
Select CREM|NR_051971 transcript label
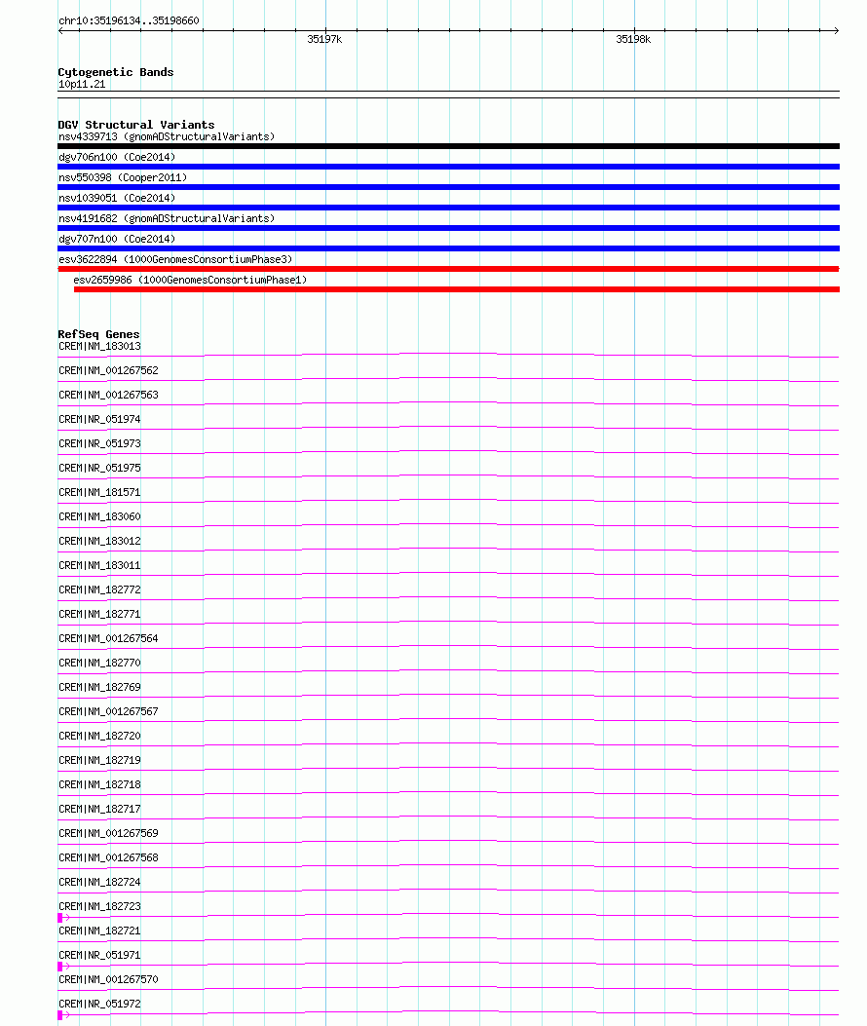[99, 955]
